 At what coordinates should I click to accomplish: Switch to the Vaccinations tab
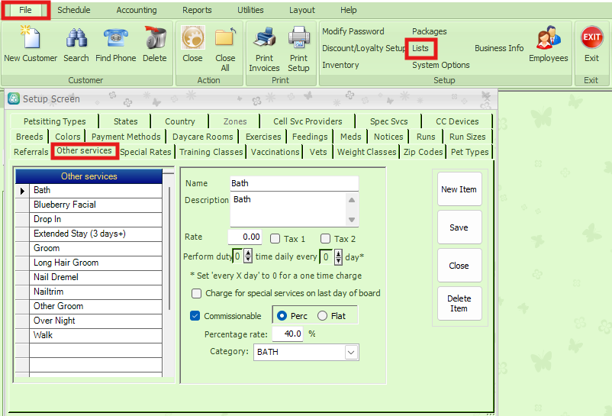(275, 152)
